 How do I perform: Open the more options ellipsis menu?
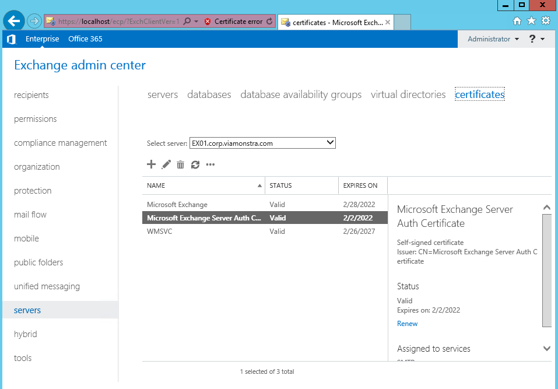click(x=210, y=164)
